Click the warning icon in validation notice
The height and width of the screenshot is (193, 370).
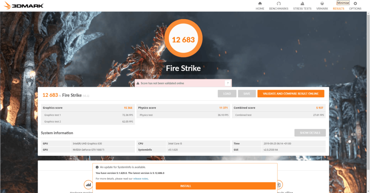[138, 83]
